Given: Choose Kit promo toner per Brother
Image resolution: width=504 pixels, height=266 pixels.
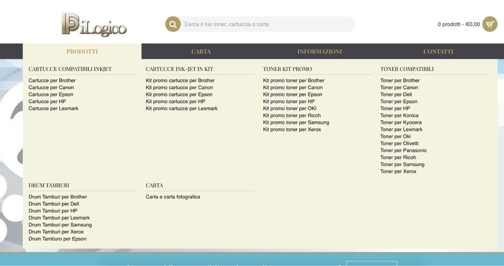Looking at the screenshot, I should (293, 80).
